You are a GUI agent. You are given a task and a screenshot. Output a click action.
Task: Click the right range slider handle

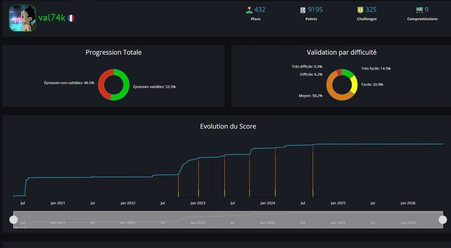(443, 220)
